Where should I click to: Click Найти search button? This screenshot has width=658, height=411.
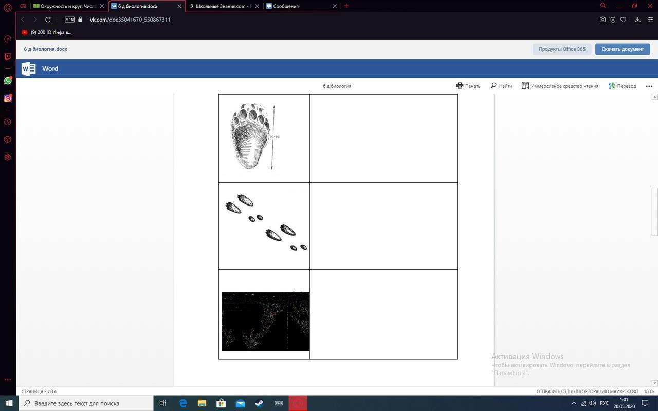tap(501, 86)
